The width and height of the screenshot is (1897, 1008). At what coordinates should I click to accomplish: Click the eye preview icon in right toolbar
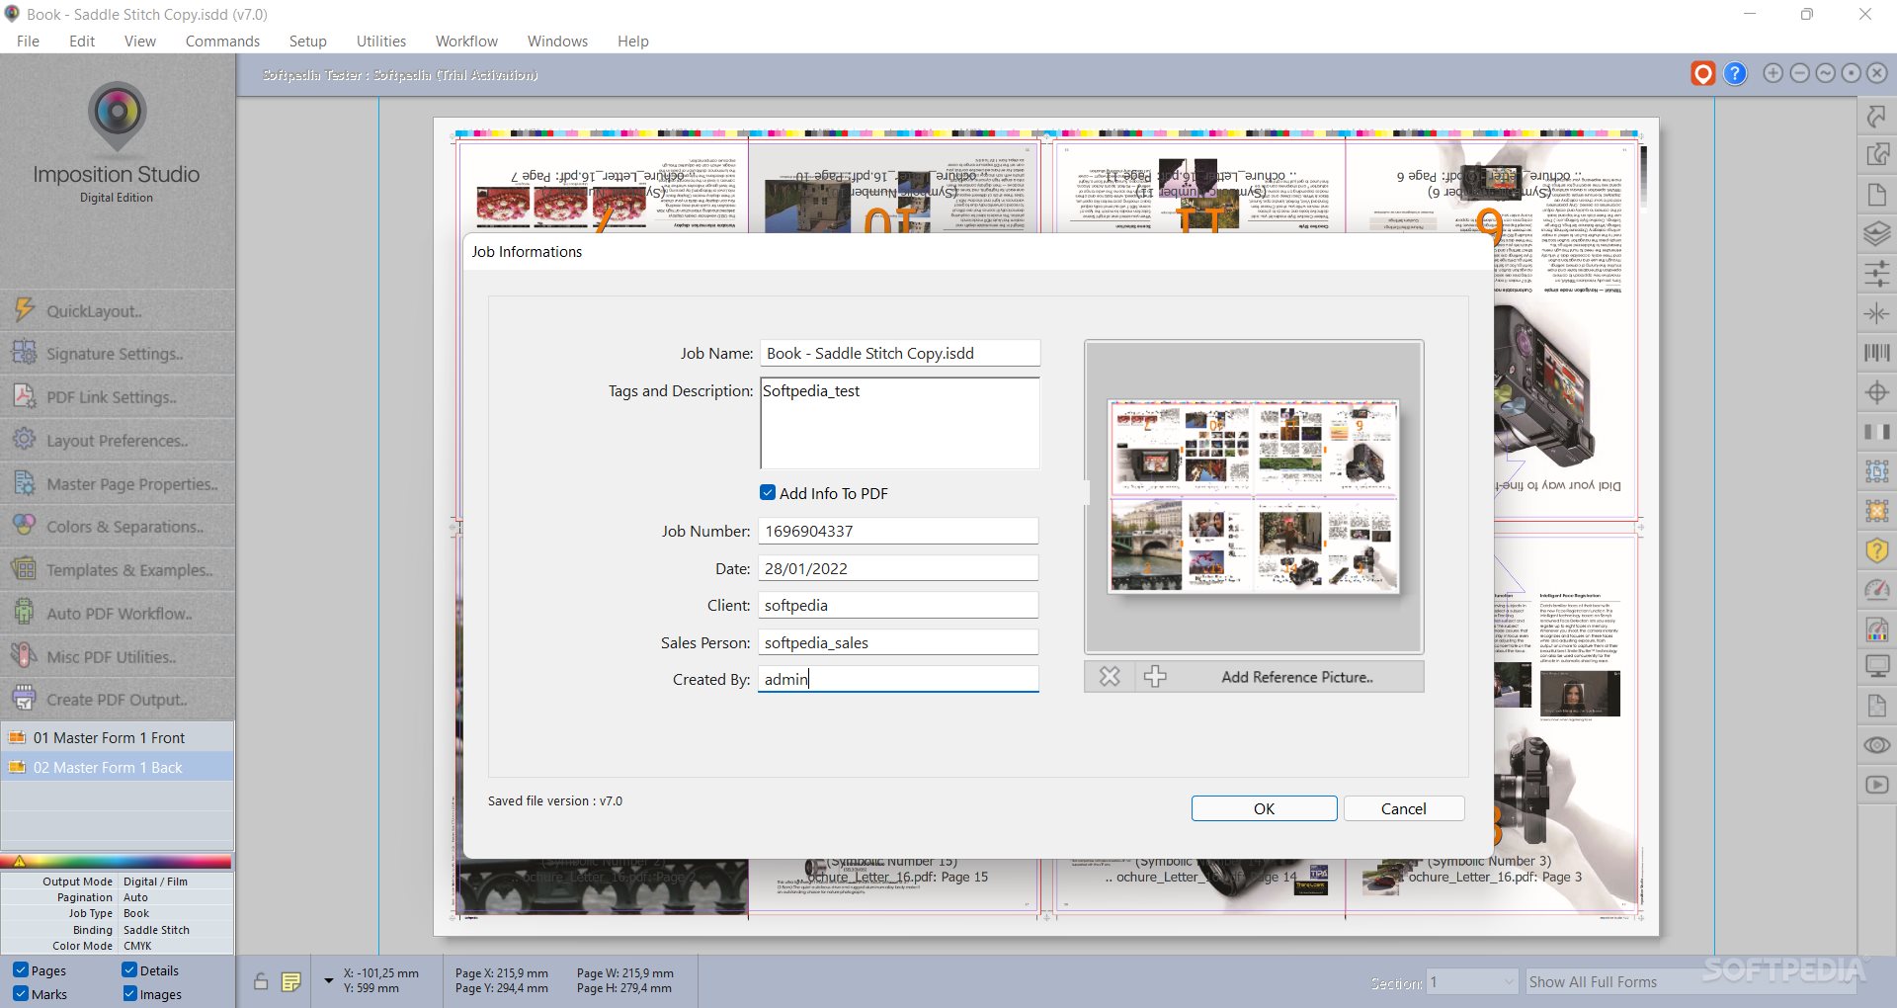(1876, 745)
